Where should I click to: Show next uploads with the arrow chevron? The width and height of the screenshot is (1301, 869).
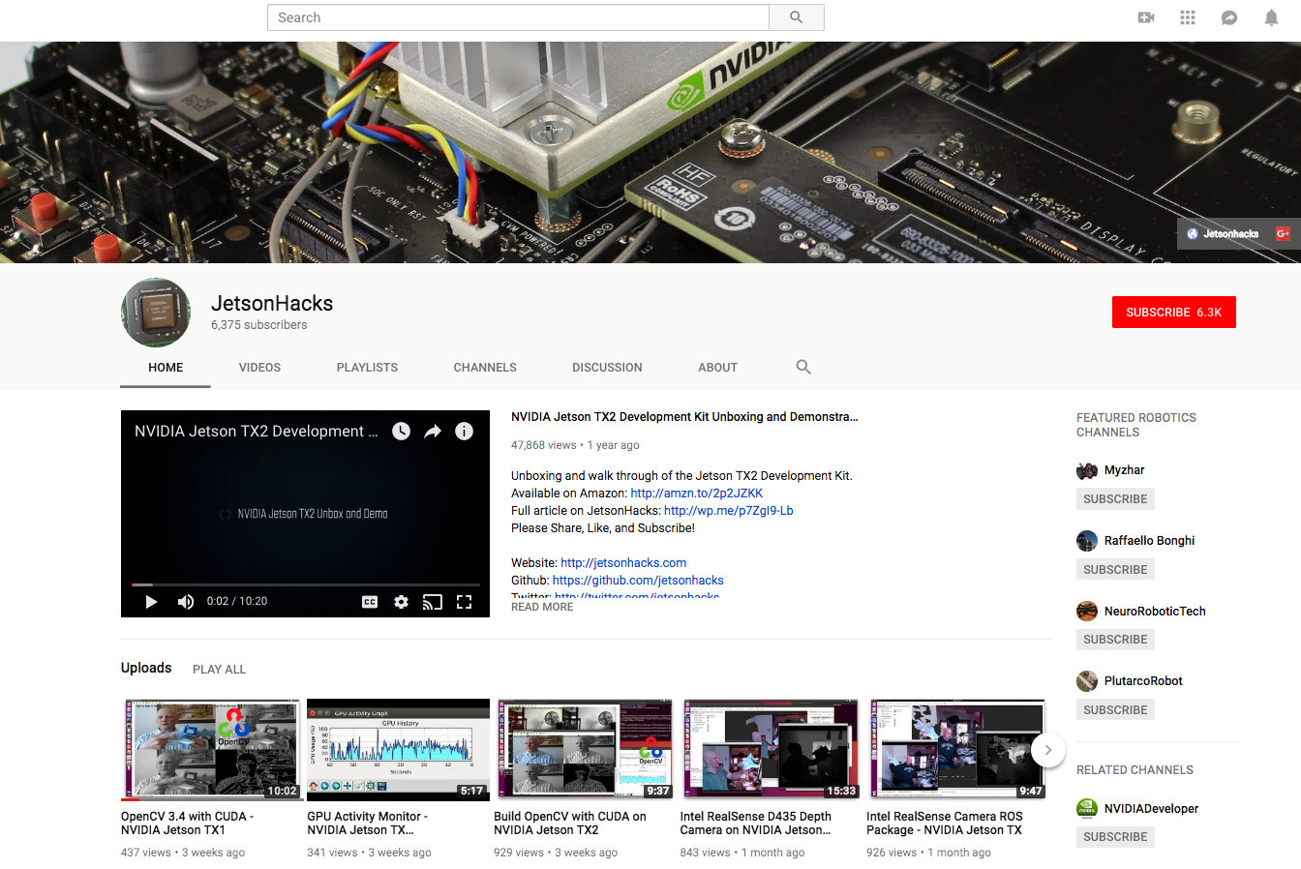pyautogui.click(x=1048, y=750)
